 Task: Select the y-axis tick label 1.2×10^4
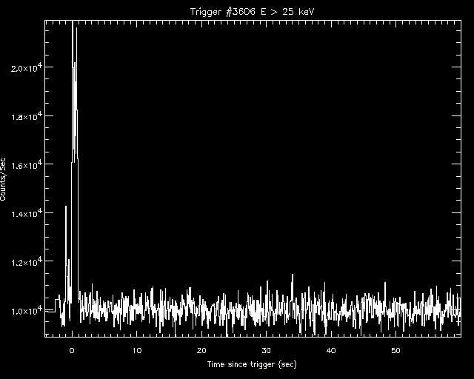pyautogui.click(x=27, y=262)
